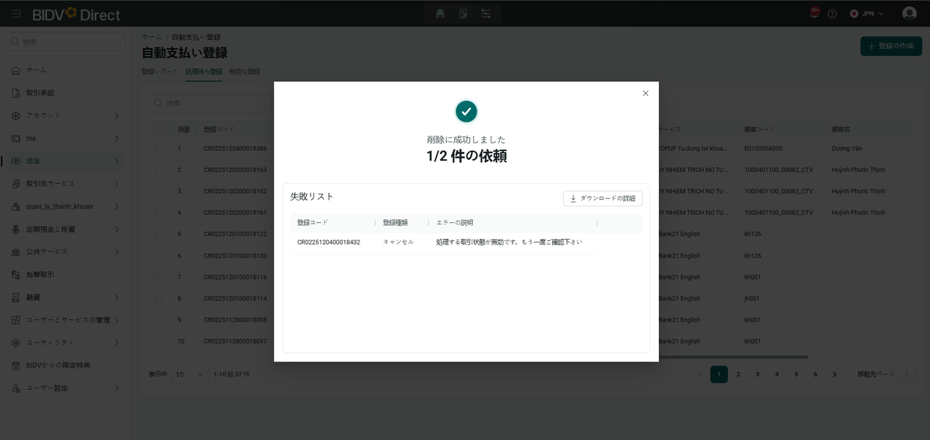
Task: Click the ユーザー設定 user settings icon
Action: (x=16, y=388)
